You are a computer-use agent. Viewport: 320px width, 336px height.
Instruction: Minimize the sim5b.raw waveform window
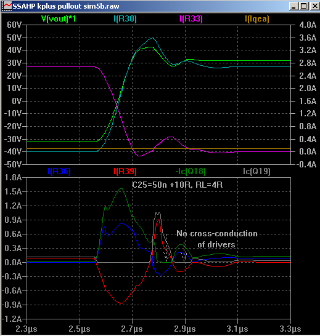click(293, 6)
